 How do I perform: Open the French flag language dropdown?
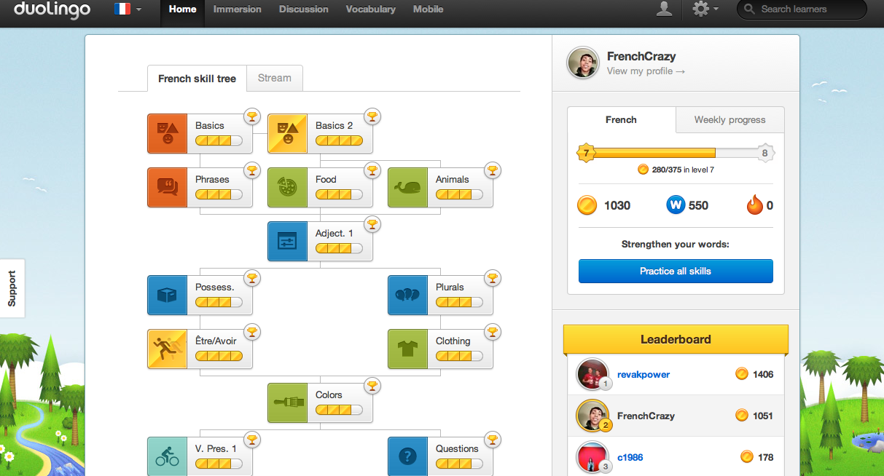pos(128,9)
